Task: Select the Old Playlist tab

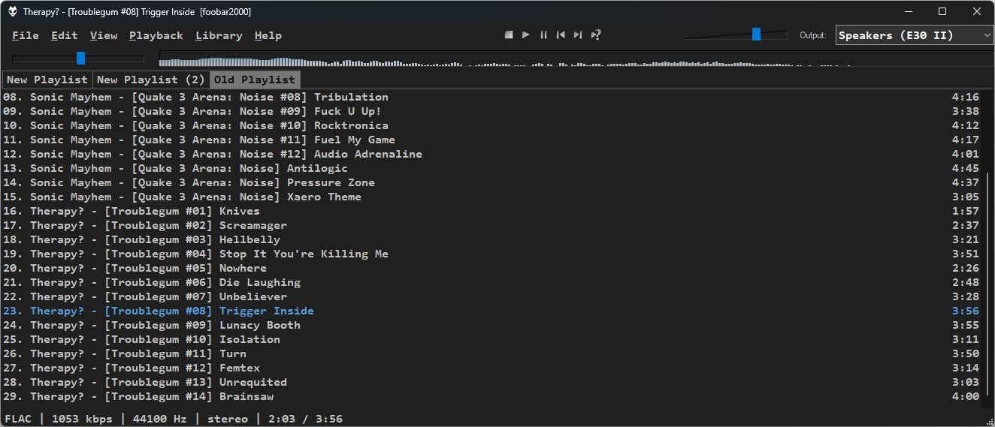Action: (254, 80)
